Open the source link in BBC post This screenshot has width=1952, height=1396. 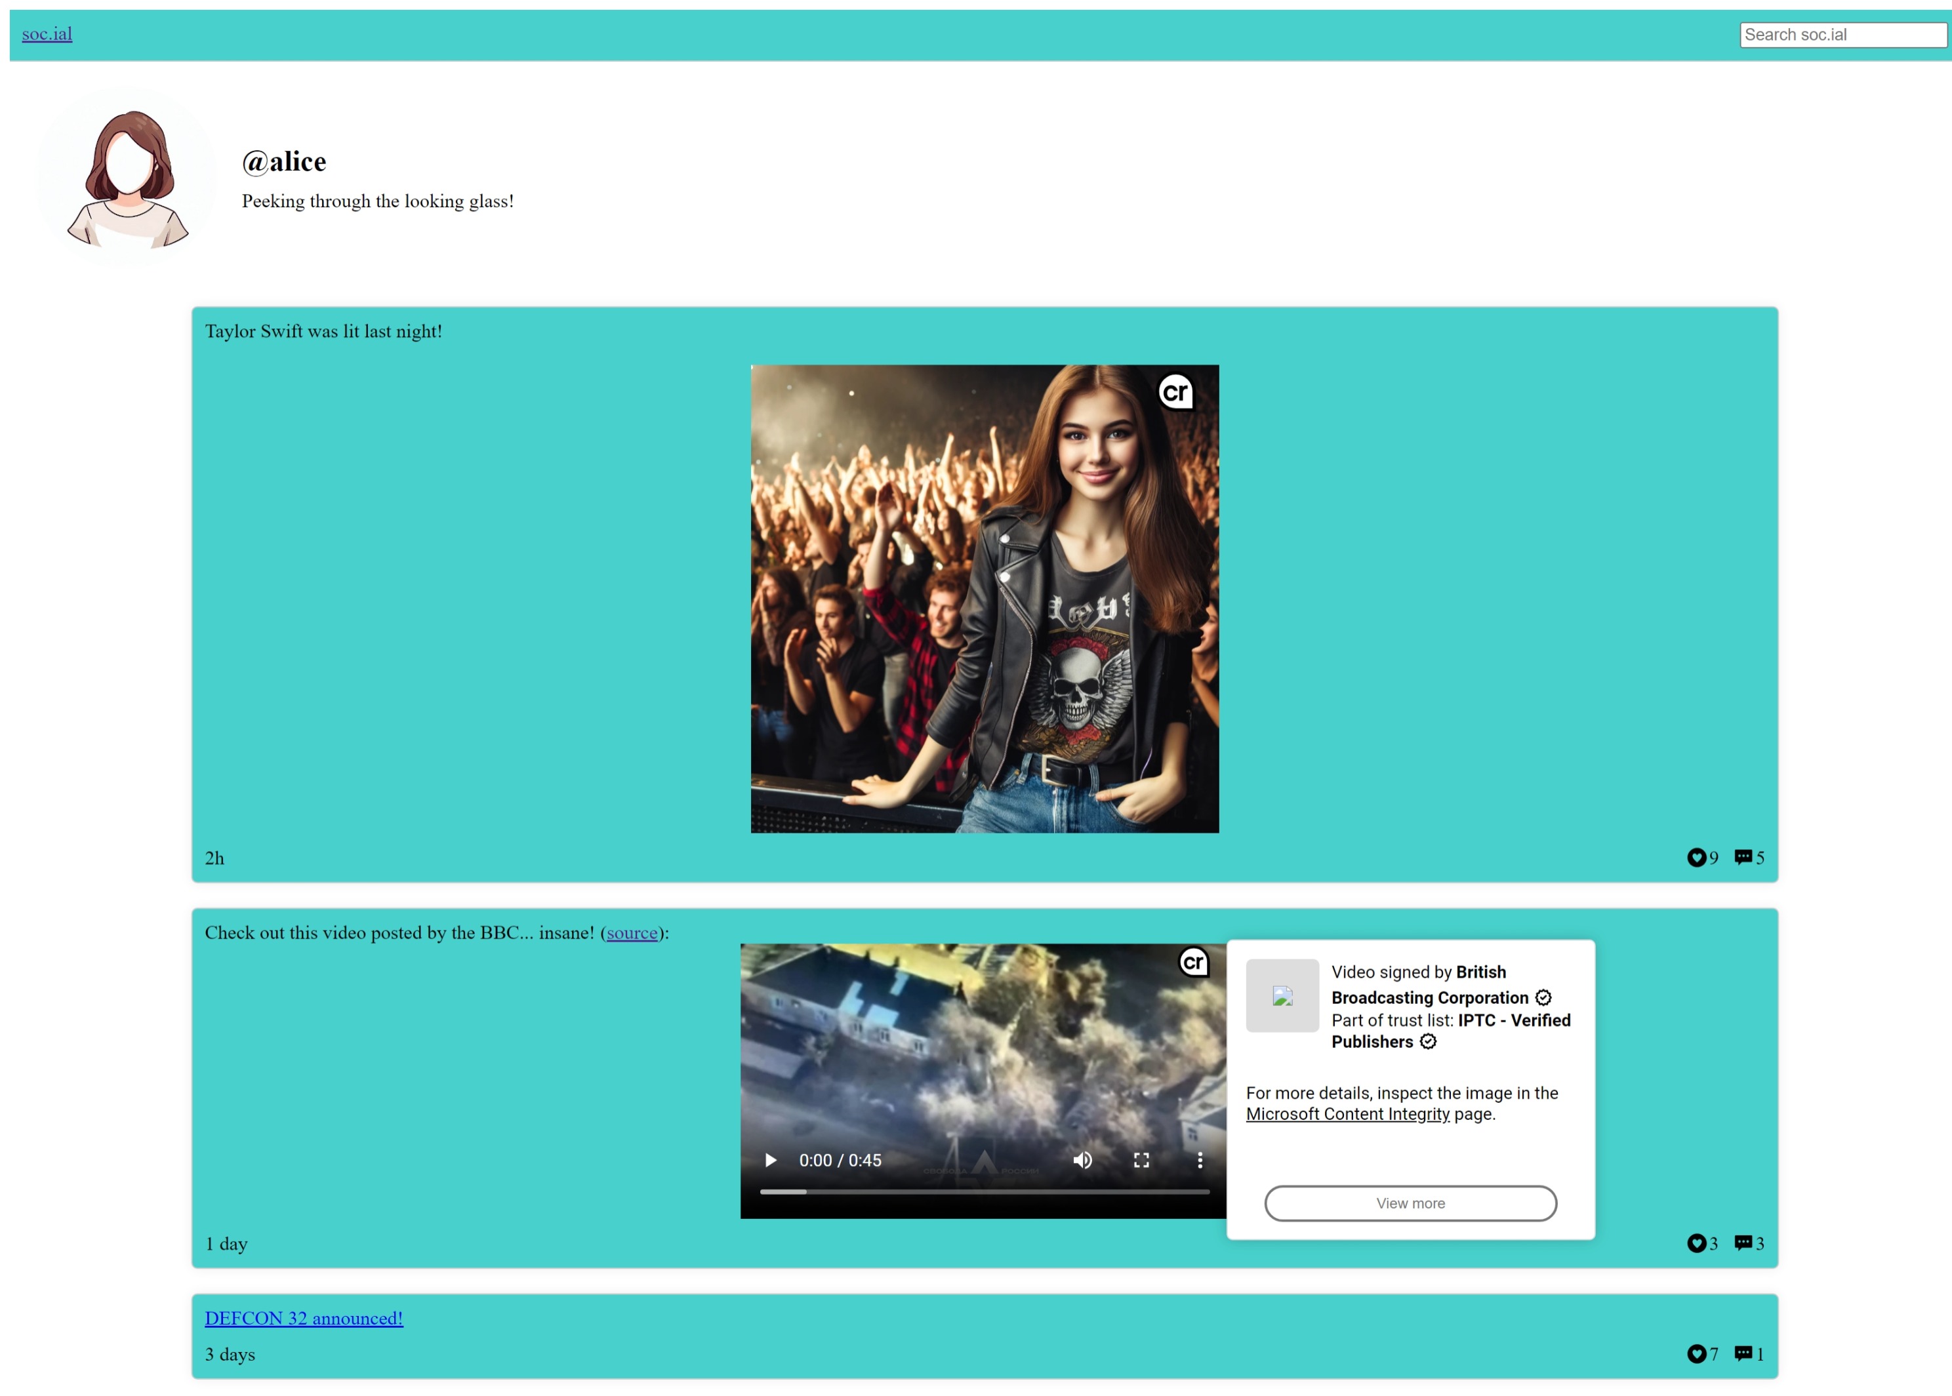pyautogui.click(x=631, y=932)
